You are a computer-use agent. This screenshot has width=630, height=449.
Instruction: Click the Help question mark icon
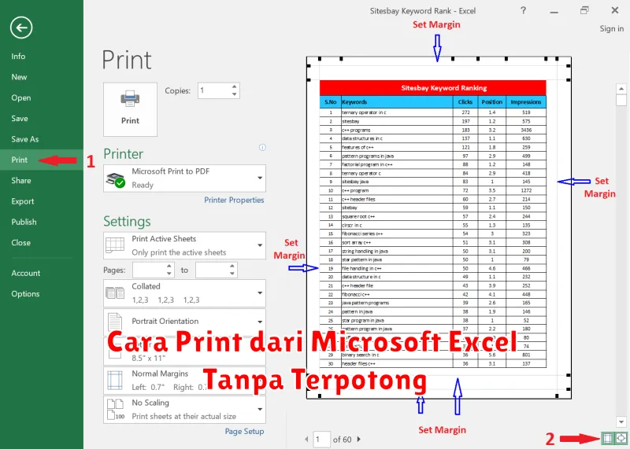pos(523,10)
